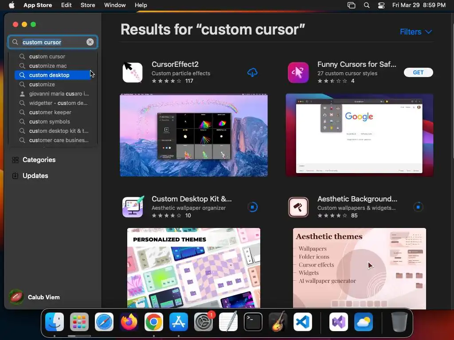The height and width of the screenshot is (340, 454).
Task: Open the Edit menu
Action: [x=67, y=5]
